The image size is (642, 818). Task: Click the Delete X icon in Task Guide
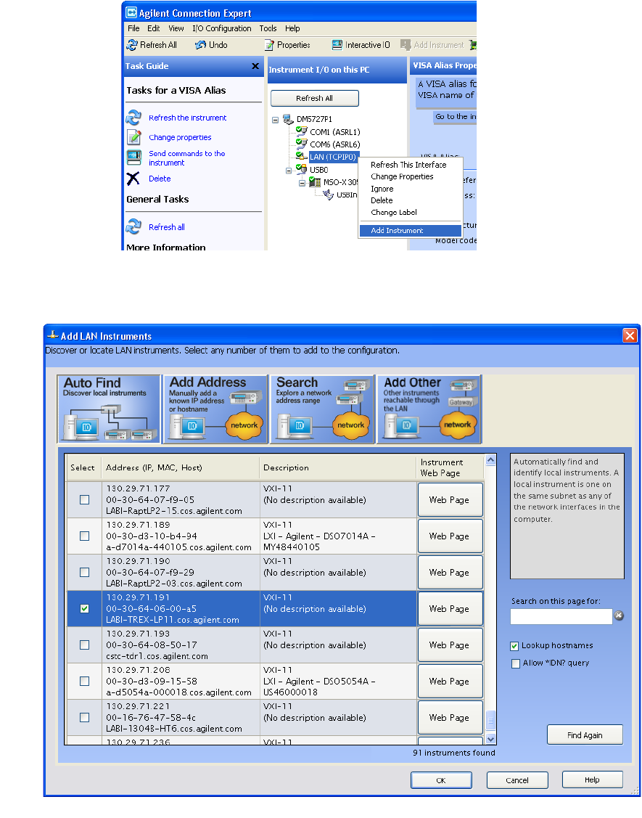click(x=133, y=179)
